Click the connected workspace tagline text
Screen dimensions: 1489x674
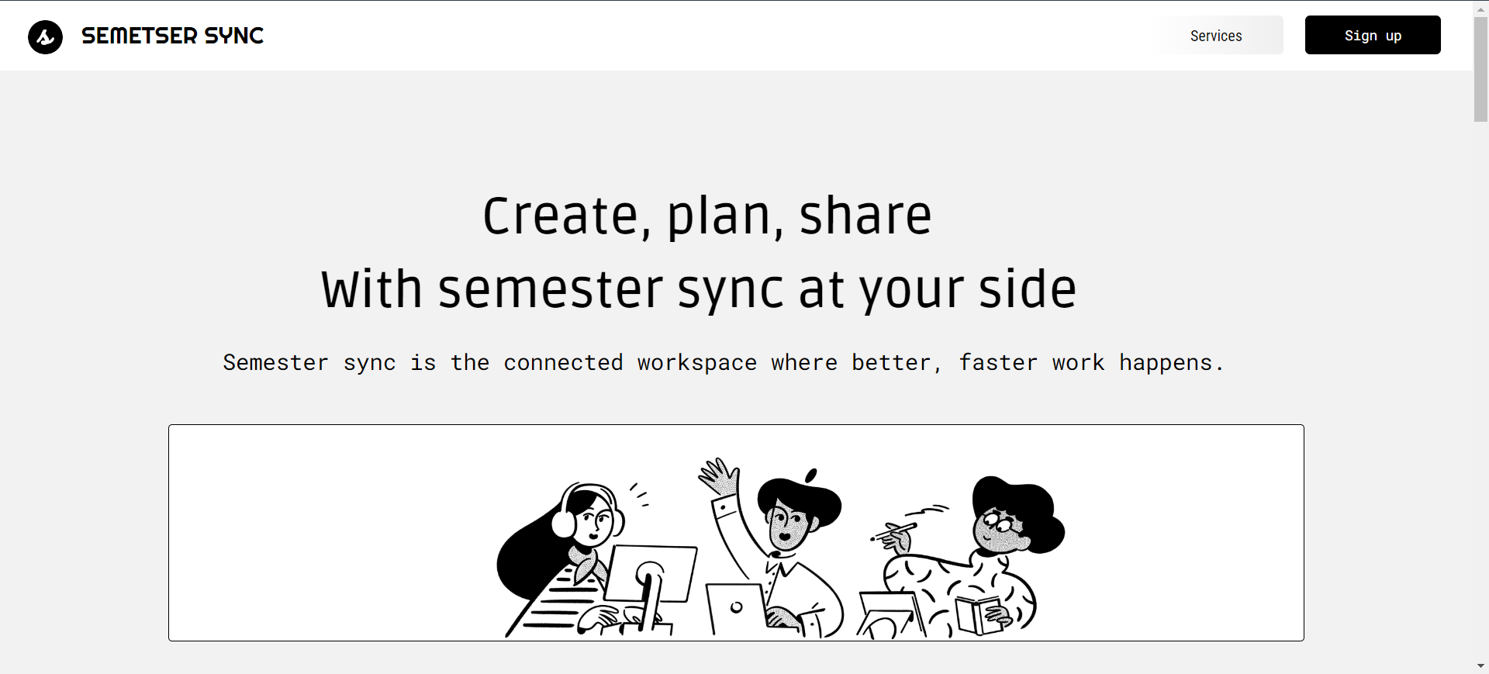723,363
